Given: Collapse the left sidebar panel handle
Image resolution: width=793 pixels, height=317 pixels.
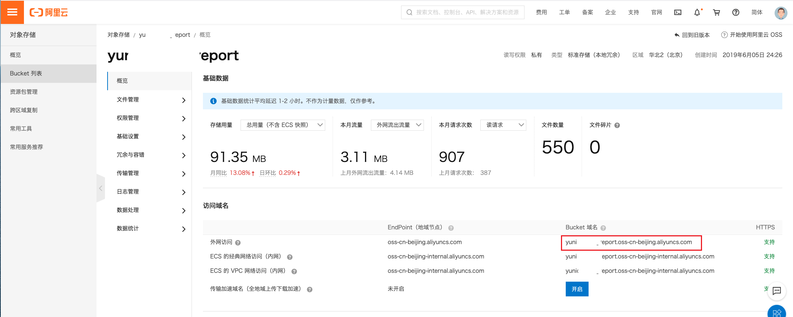Looking at the screenshot, I should pyautogui.click(x=101, y=188).
